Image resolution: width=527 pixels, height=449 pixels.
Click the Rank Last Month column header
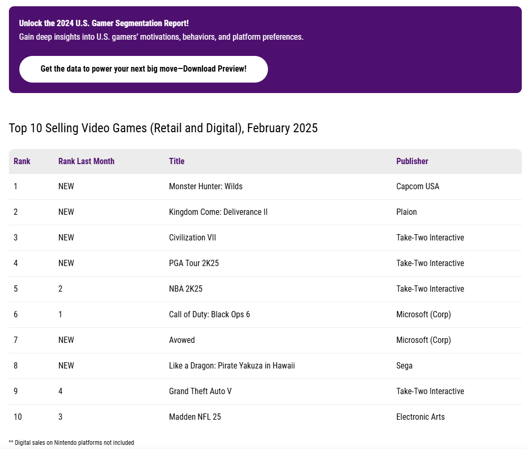coord(86,161)
